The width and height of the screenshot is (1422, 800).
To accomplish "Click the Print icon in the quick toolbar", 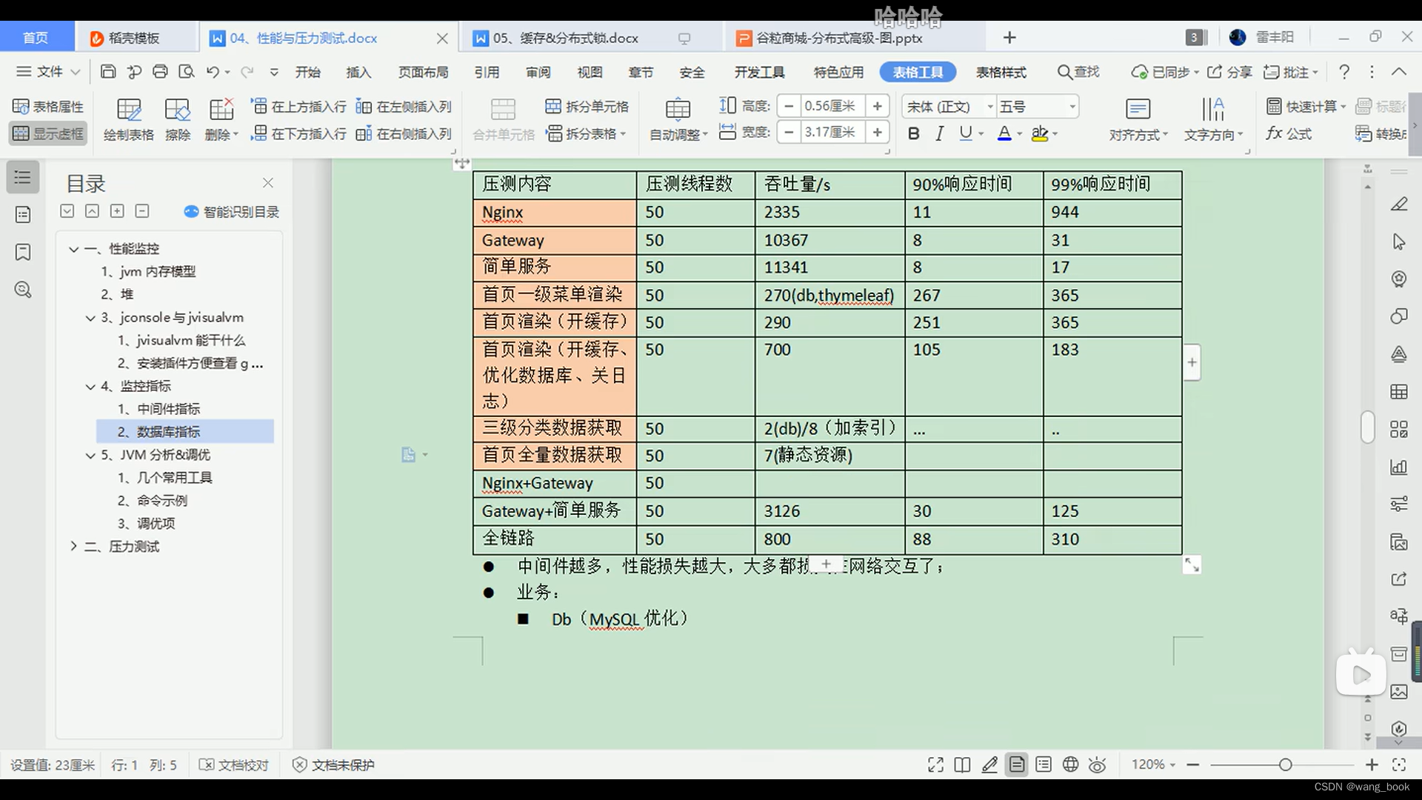I will 160,72.
